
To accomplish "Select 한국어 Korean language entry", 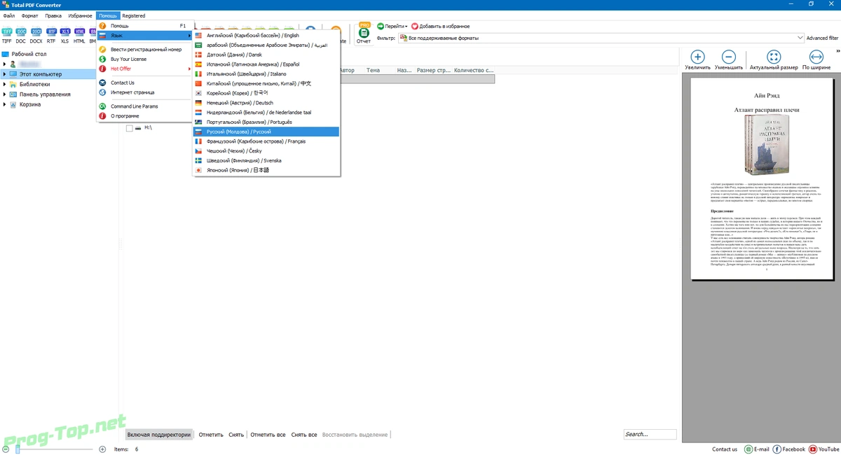I will (266, 93).
